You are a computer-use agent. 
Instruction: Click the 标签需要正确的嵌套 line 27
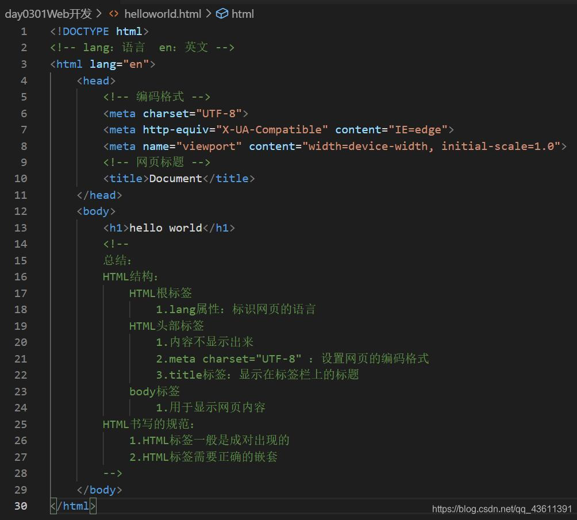tap(203, 457)
